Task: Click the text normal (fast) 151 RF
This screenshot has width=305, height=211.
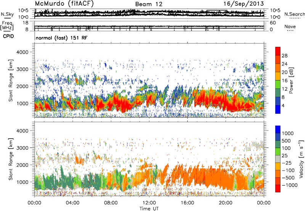Action: pyautogui.click(x=61, y=38)
